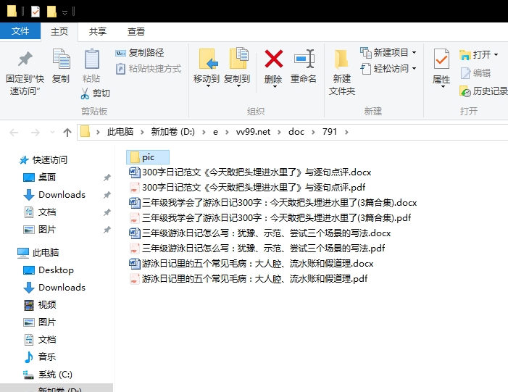Image resolution: width=508 pixels, height=392 pixels.
Task: Select Copy path command
Action: [x=140, y=52]
